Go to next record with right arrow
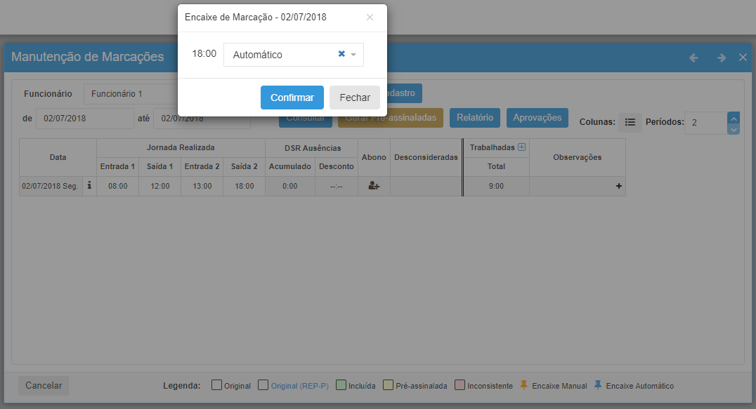The height and width of the screenshot is (409, 756). click(722, 58)
